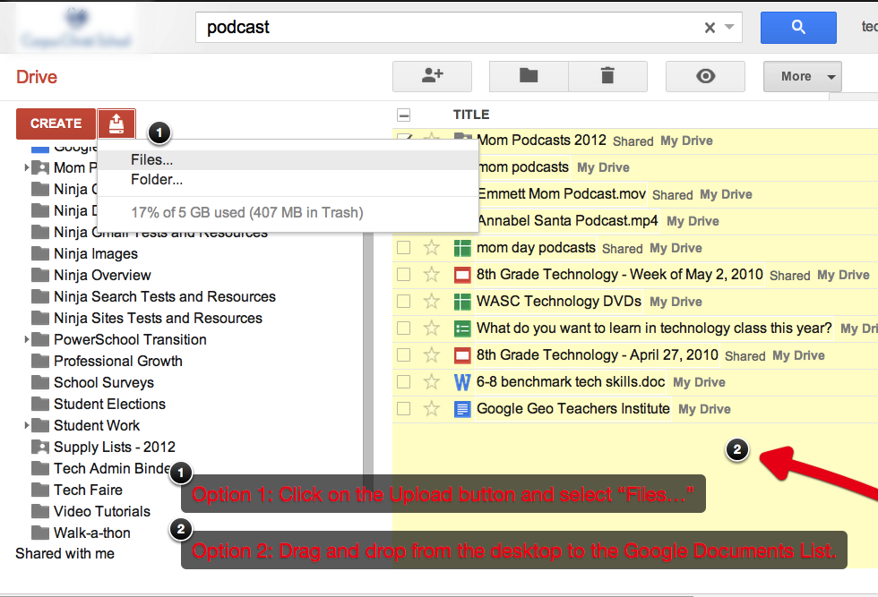Screen dimensions: 878x597
Task: Expand the PowerSchool Transition folder arrow
Action: pos(26,339)
